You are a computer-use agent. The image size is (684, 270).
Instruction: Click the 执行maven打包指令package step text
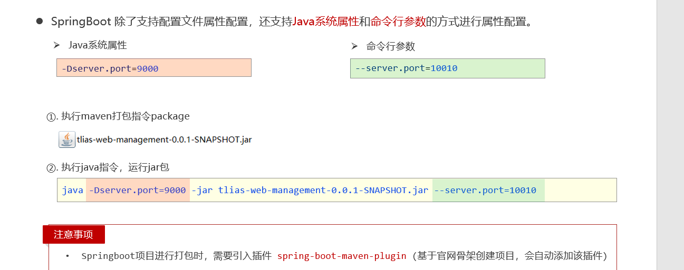125,116
